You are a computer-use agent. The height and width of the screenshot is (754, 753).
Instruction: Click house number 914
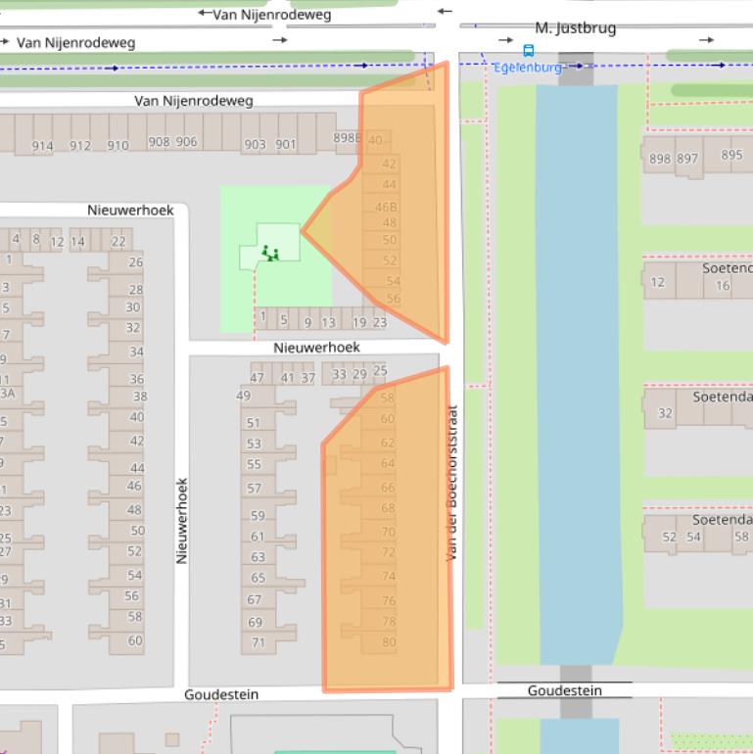click(x=42, y=146)
